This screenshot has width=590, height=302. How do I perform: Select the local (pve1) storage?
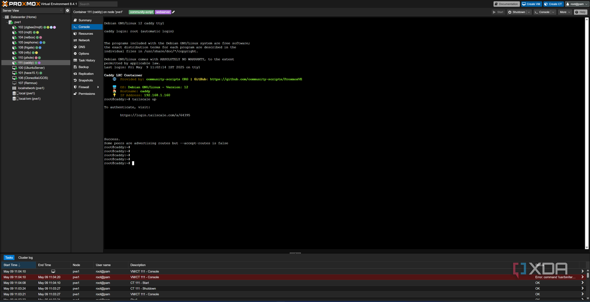point(27,93)
